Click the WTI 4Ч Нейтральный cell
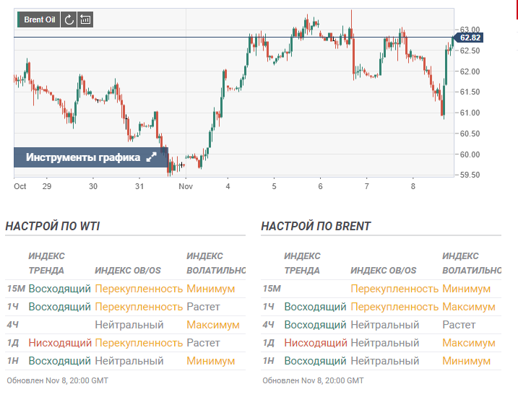This screenshot has width=518, height=397. 129,325
